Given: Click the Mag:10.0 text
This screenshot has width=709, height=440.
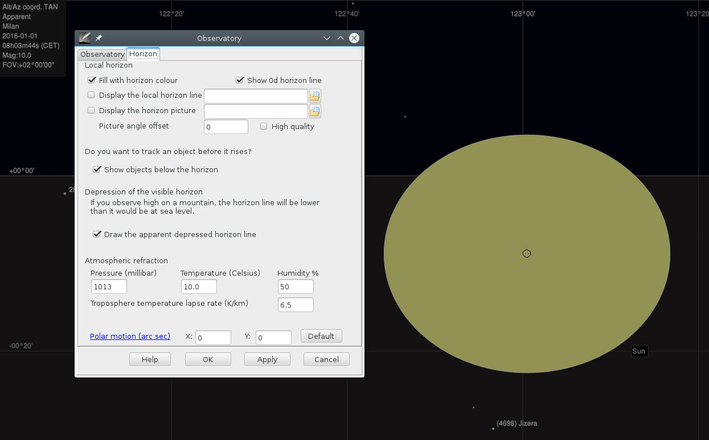Looking at the screenshot, I should coord(17,55).
